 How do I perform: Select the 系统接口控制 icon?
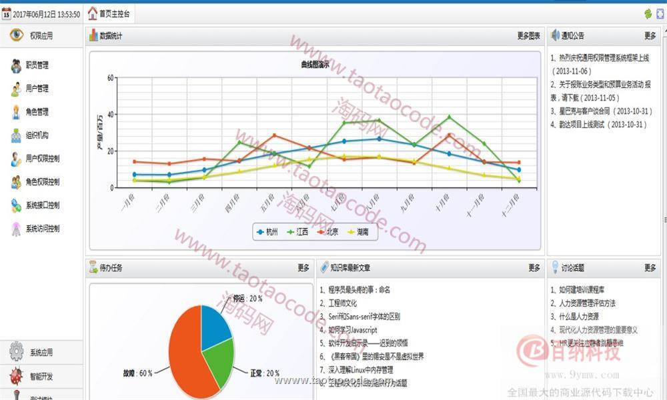pos(16,205)
